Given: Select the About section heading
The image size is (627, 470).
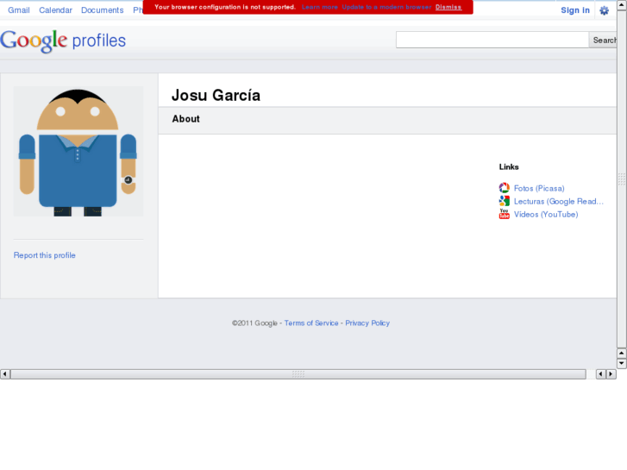Looking at the screenshot, I should pos(186,119).
